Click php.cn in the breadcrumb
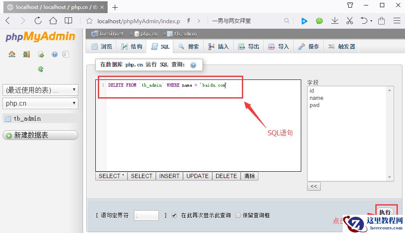The width and height of the screenshot is (405, 233). (x=149, y=34)
